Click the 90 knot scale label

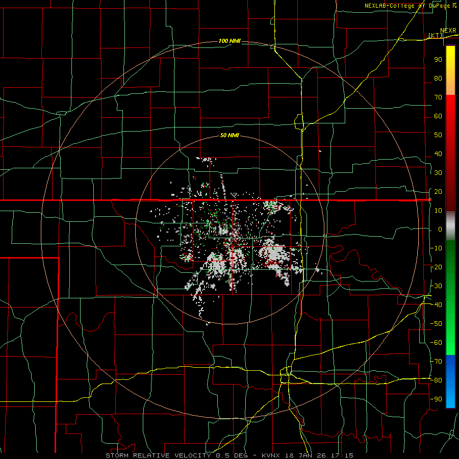pos(438,60)
